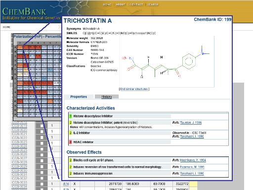Open the SEARCH page

(153, 4)
